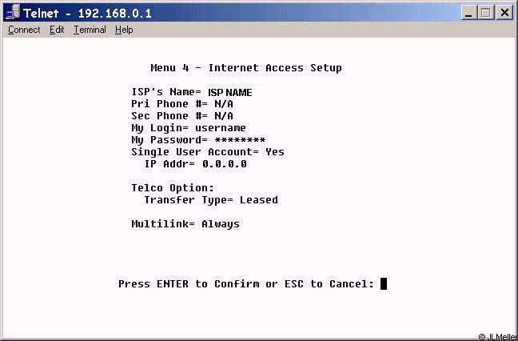Click the My Login username field
The height and width of the screenshot is (341, 518).
221,128
